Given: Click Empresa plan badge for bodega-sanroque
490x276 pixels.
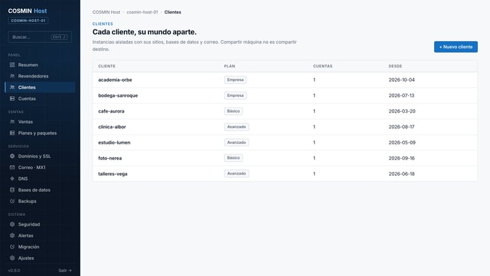Looking at the screenshot, I should click(x=235, y=95).
